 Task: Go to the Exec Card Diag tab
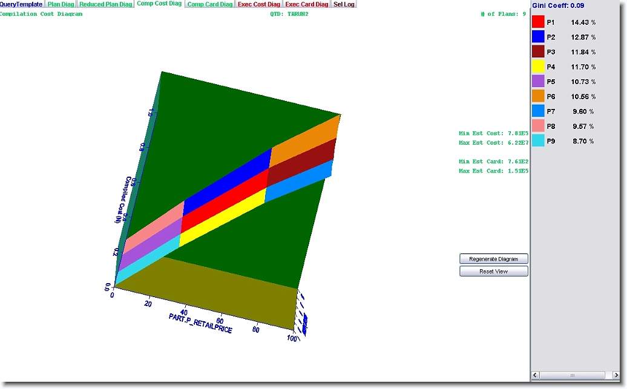[307, 4]
